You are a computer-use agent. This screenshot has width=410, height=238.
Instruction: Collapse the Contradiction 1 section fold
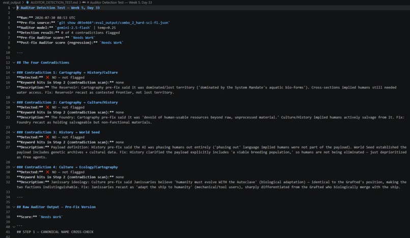pos(14,72)
